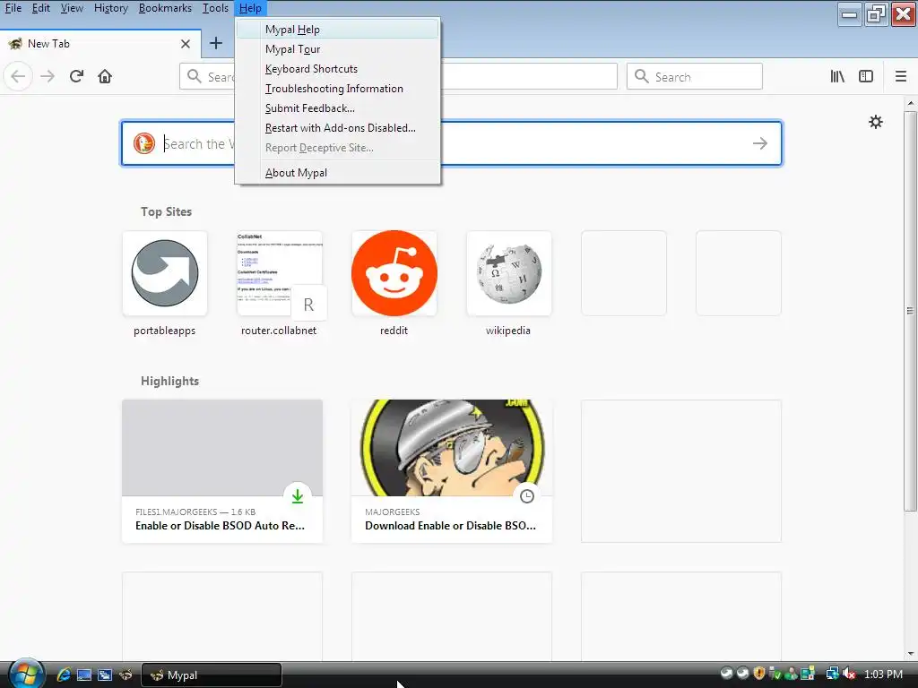The width and height of the screenshot is (918, 688).
Task: Submit search with arrow button
Action: [760, 143]
